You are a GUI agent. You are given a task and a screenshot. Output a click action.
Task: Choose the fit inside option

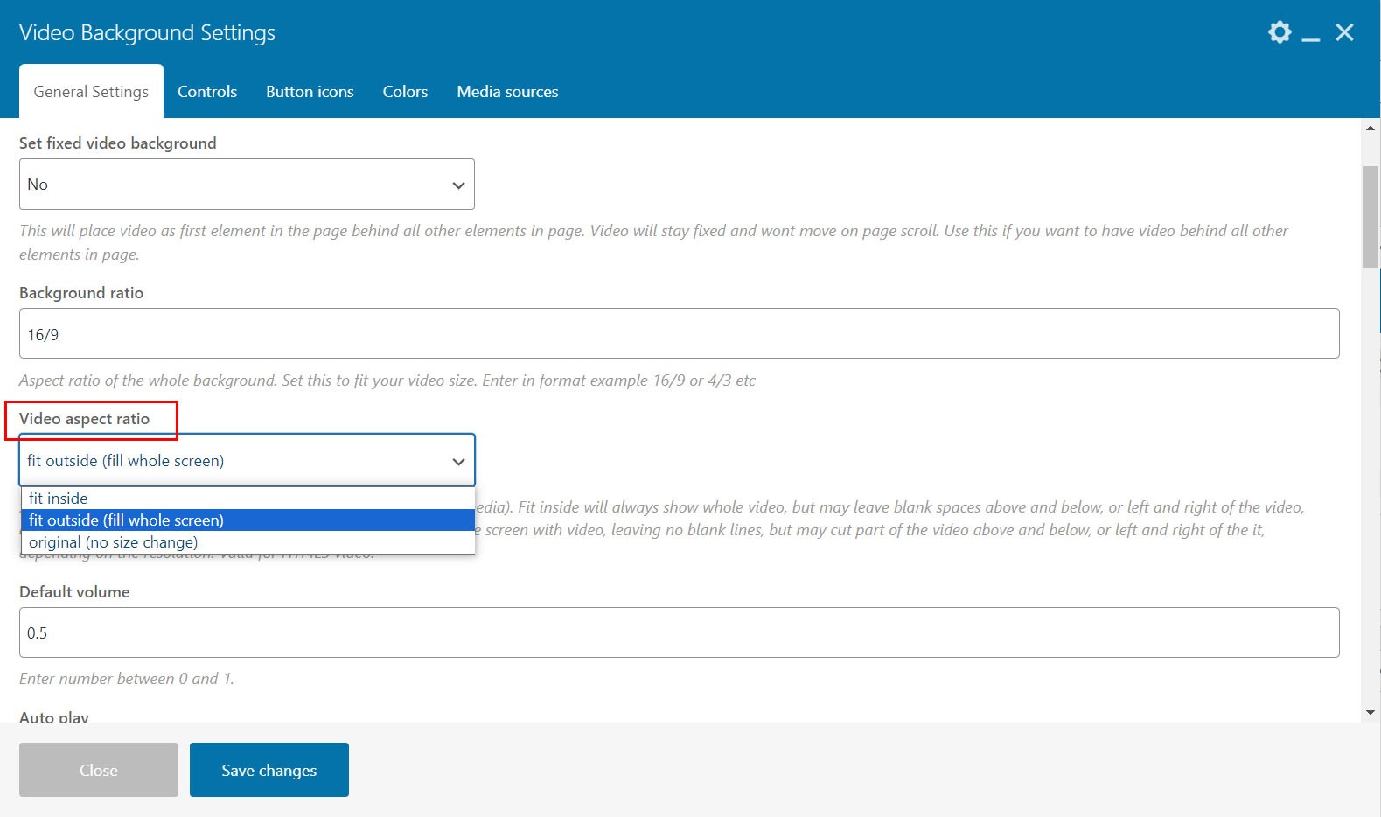[x=248, y=498]
